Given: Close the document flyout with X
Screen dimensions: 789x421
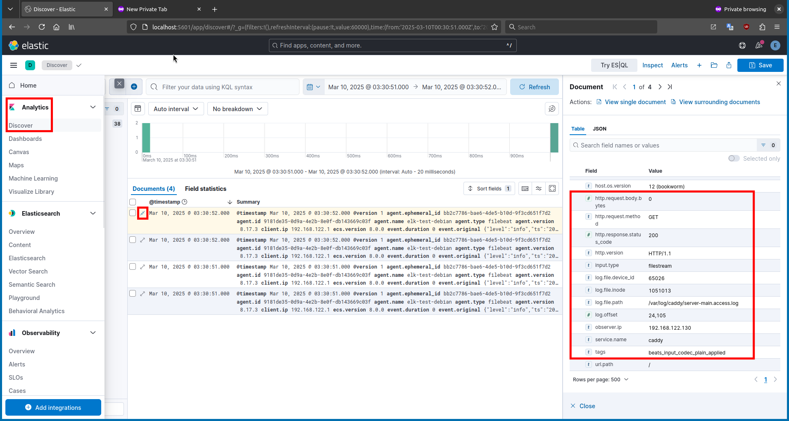Looking at the screenshot, I should [779, 83].
